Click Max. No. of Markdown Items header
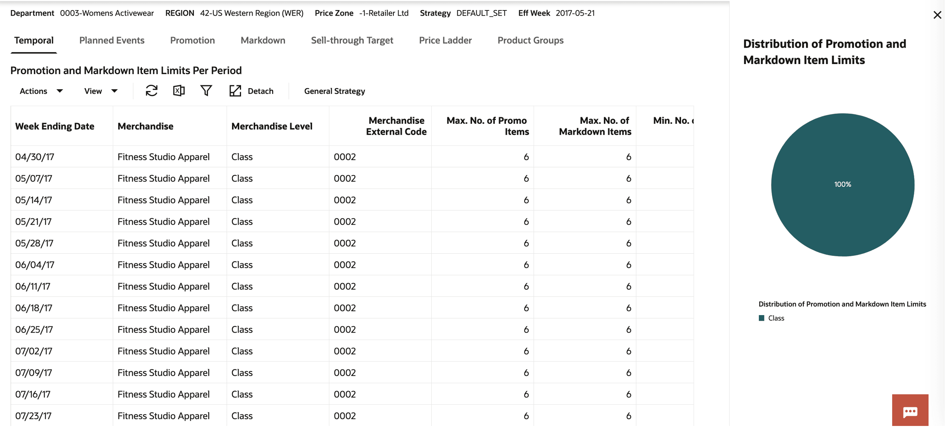 click(595, 126)
